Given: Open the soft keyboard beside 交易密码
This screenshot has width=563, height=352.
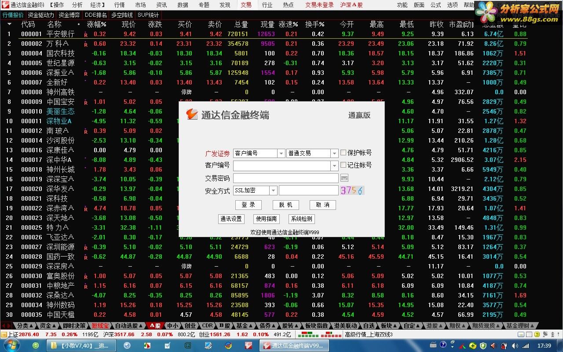Looking at the screenshot, I should [x=344, y=178].
